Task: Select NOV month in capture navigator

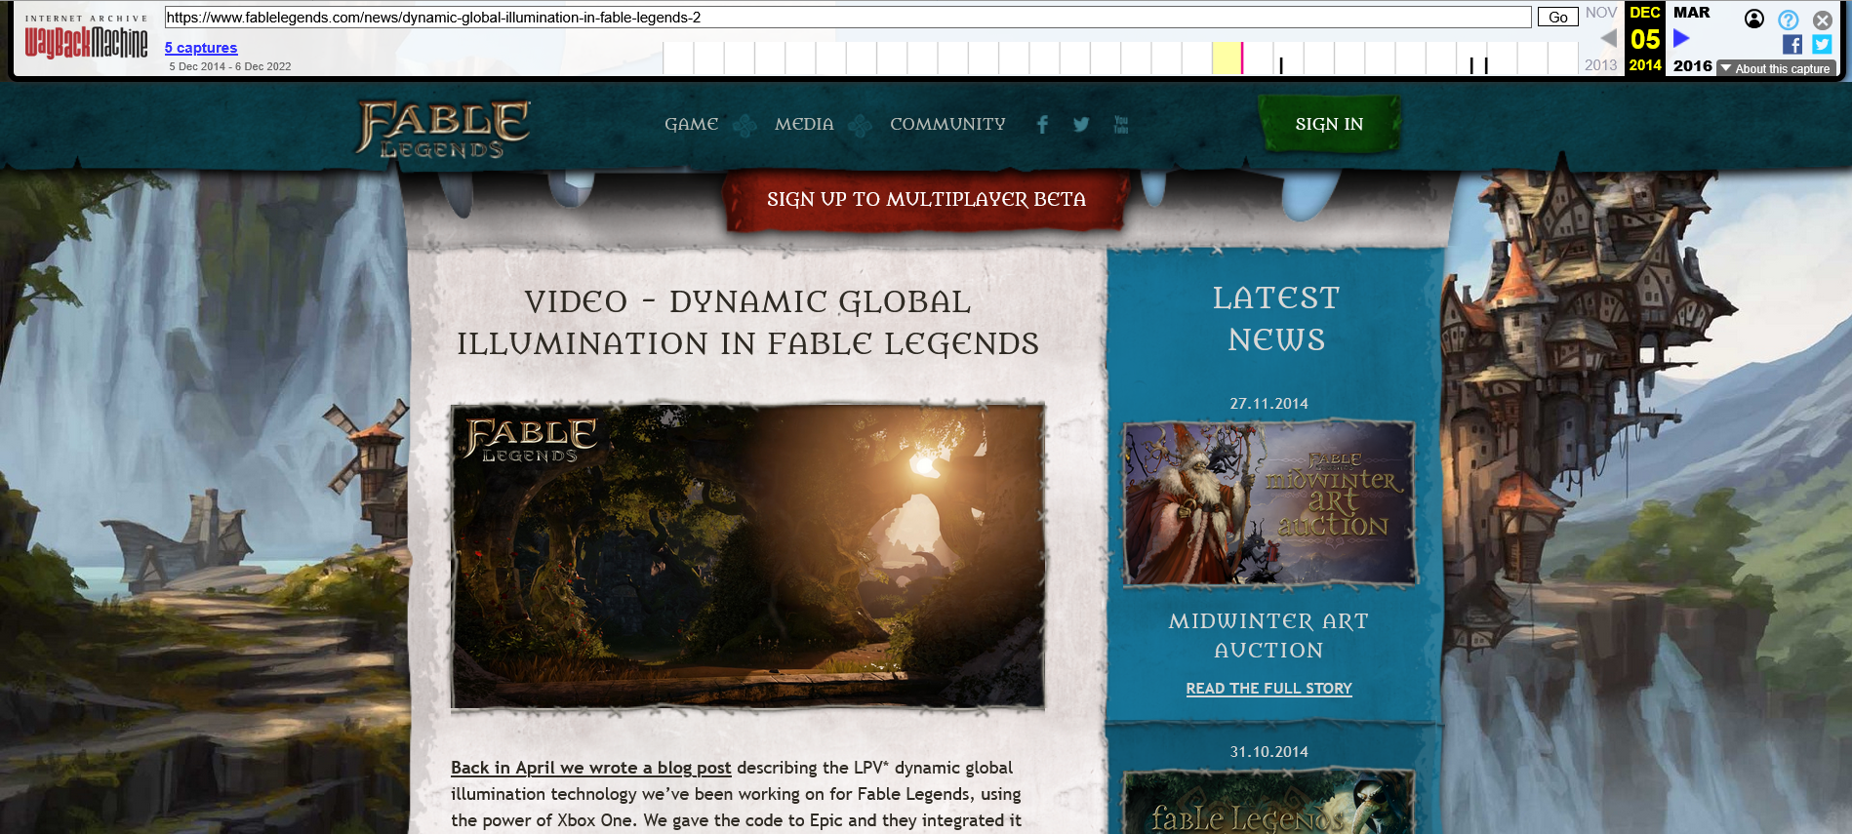Action: pos(1601,13)
